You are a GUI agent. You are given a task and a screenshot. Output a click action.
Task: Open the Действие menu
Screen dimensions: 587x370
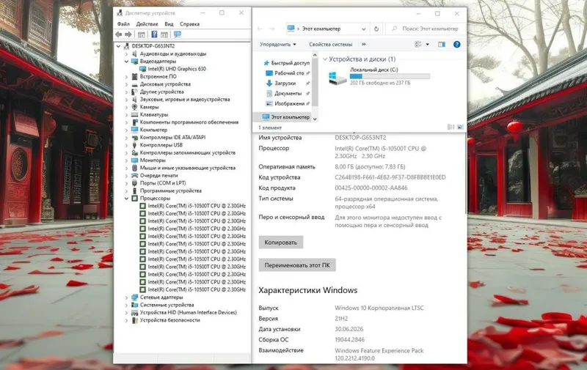(147, 24)
